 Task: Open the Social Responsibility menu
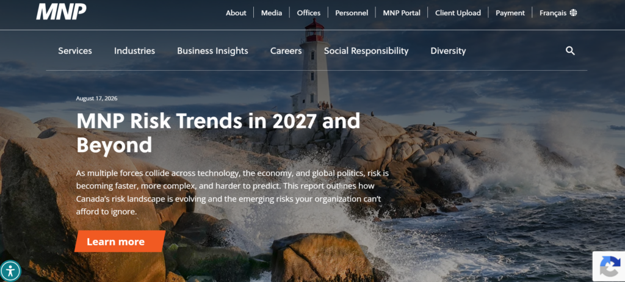(x=366, y=51)
